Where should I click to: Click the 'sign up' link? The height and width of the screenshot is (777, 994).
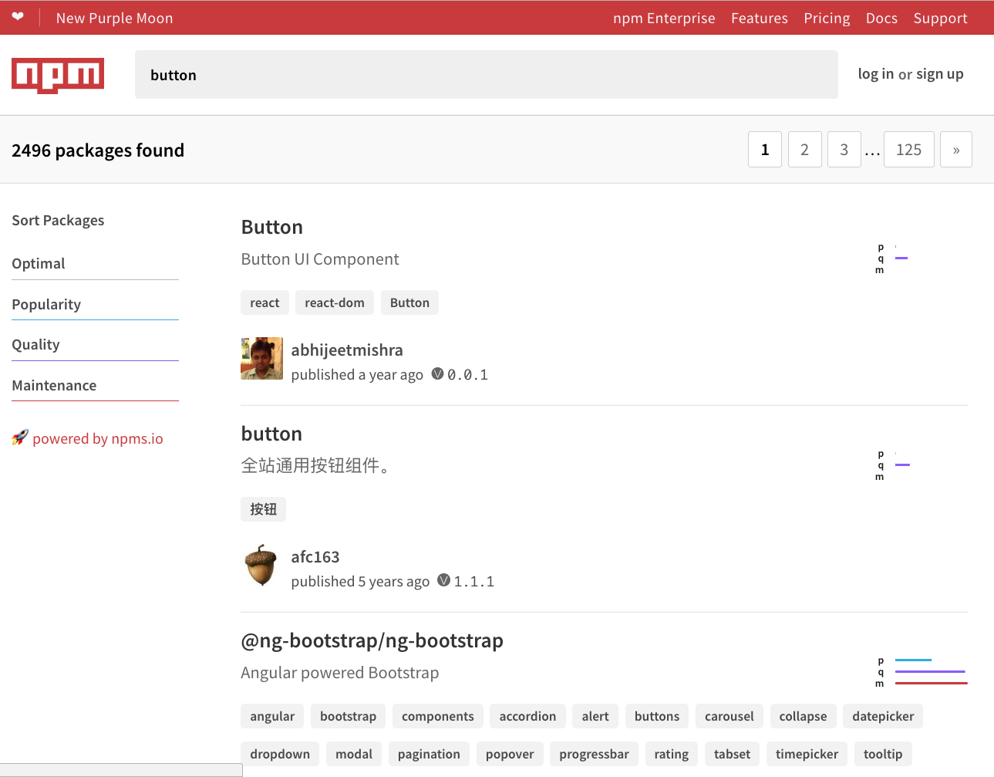[940, 74]
